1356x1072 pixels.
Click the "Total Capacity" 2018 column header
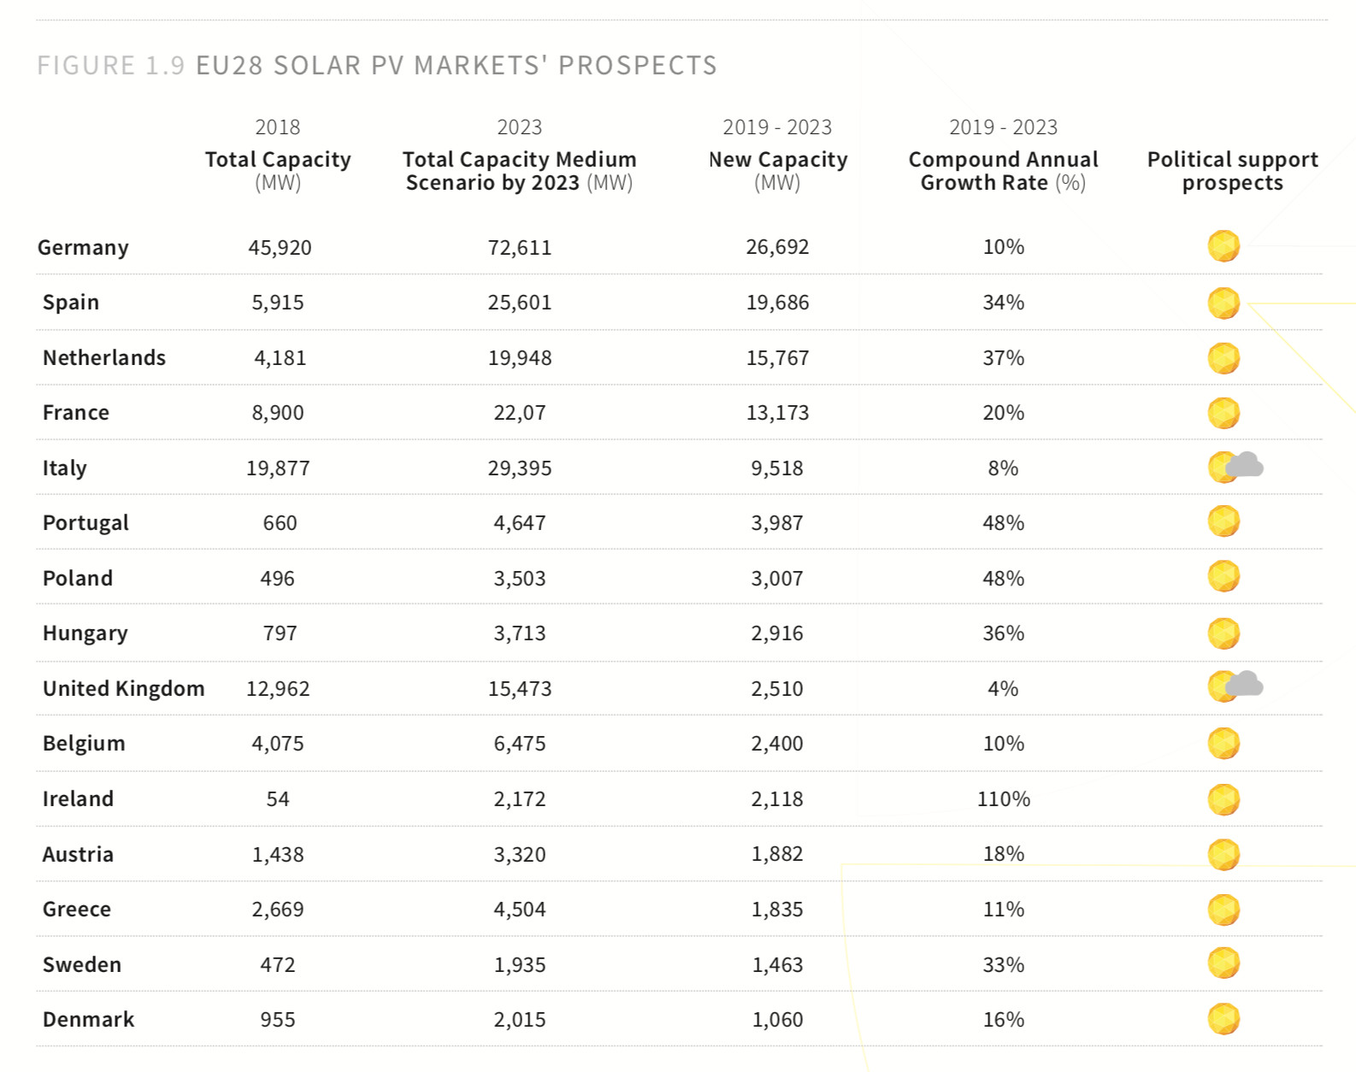pyautogui.click(x=278, y=160)
